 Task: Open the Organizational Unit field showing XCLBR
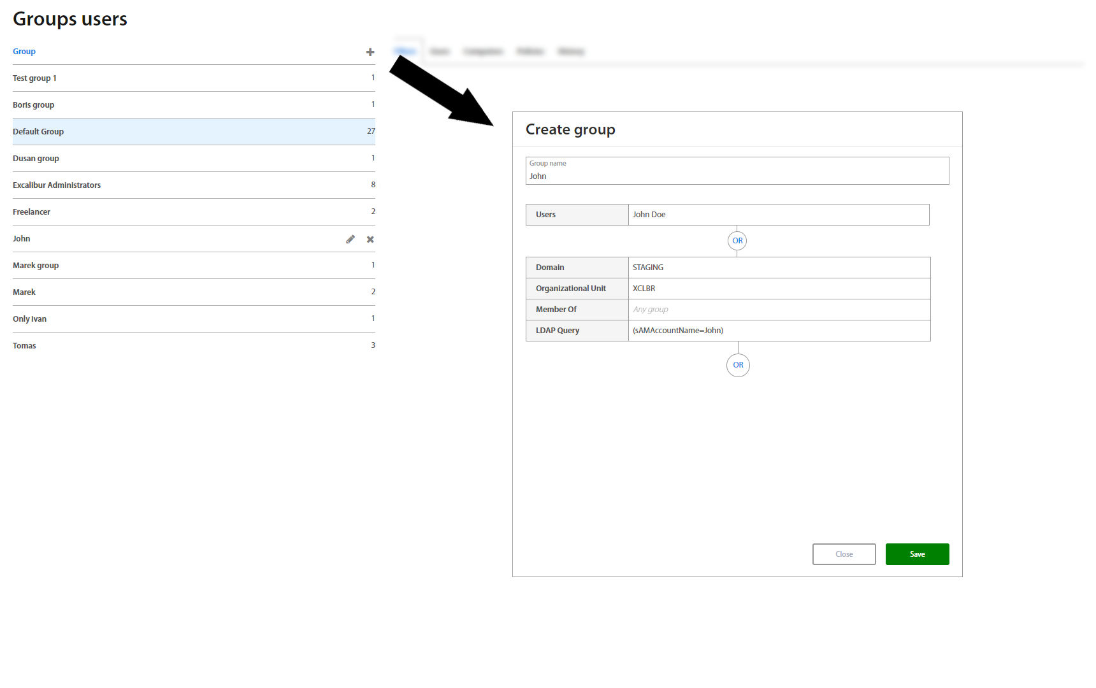click(779, 289)
